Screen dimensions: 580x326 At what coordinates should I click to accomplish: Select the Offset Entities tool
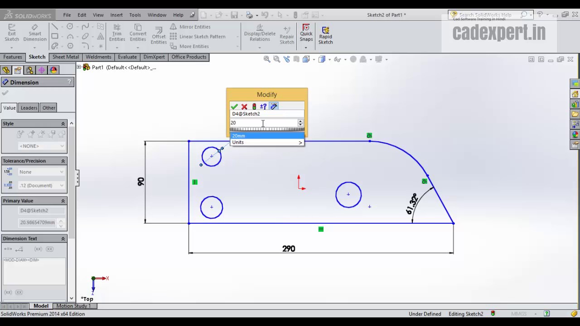pos(159,35)
